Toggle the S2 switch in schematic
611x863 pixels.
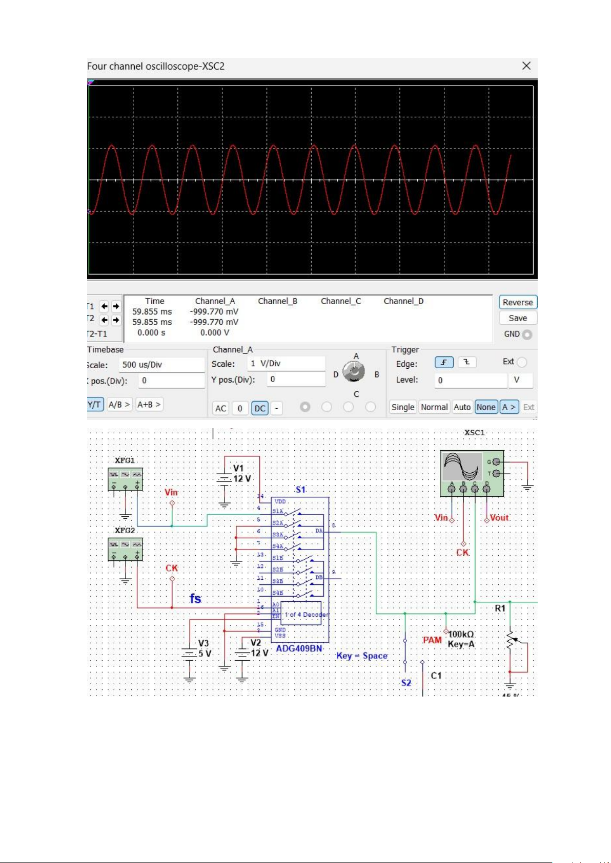(405, 651)
